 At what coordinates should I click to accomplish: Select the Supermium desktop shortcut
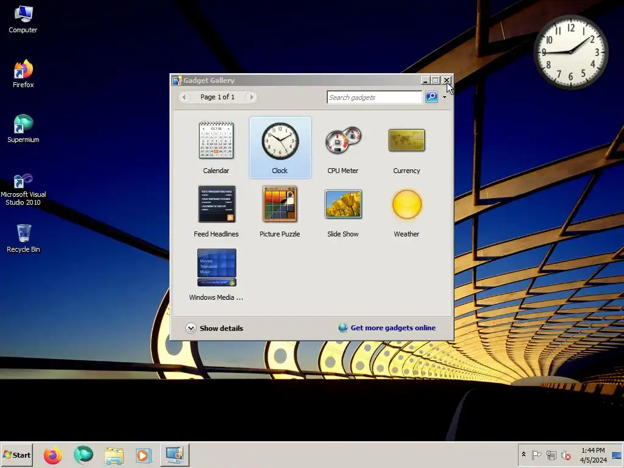pyautogui.click(x=23, y=129)
